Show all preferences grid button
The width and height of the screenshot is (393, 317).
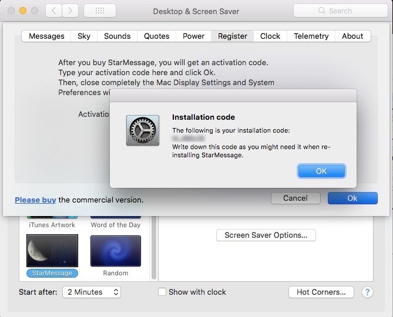coord(100,11)
